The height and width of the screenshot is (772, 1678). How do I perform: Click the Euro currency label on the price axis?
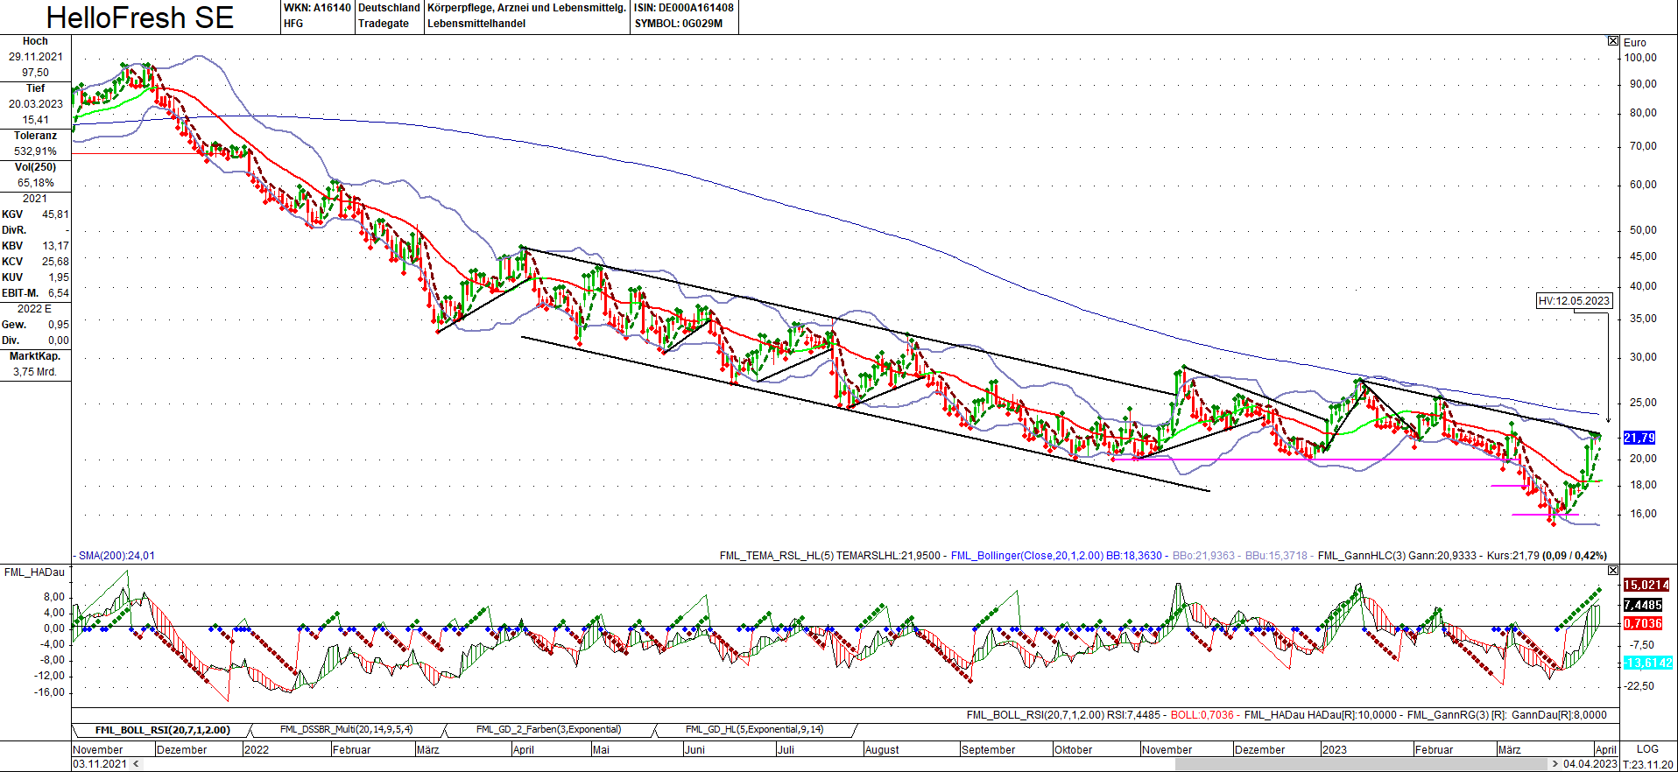click(x=1635, y=43)
